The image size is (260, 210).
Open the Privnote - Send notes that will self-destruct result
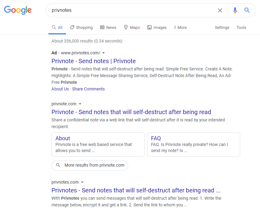(131, 112)
